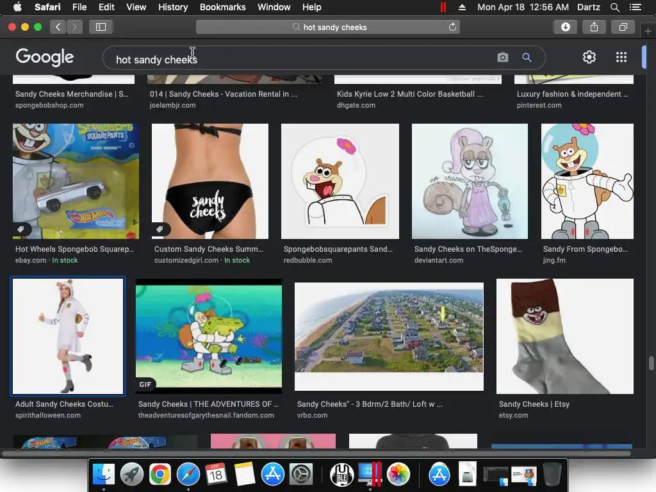
Task: Open Finder from the dock
Action: 103,475
